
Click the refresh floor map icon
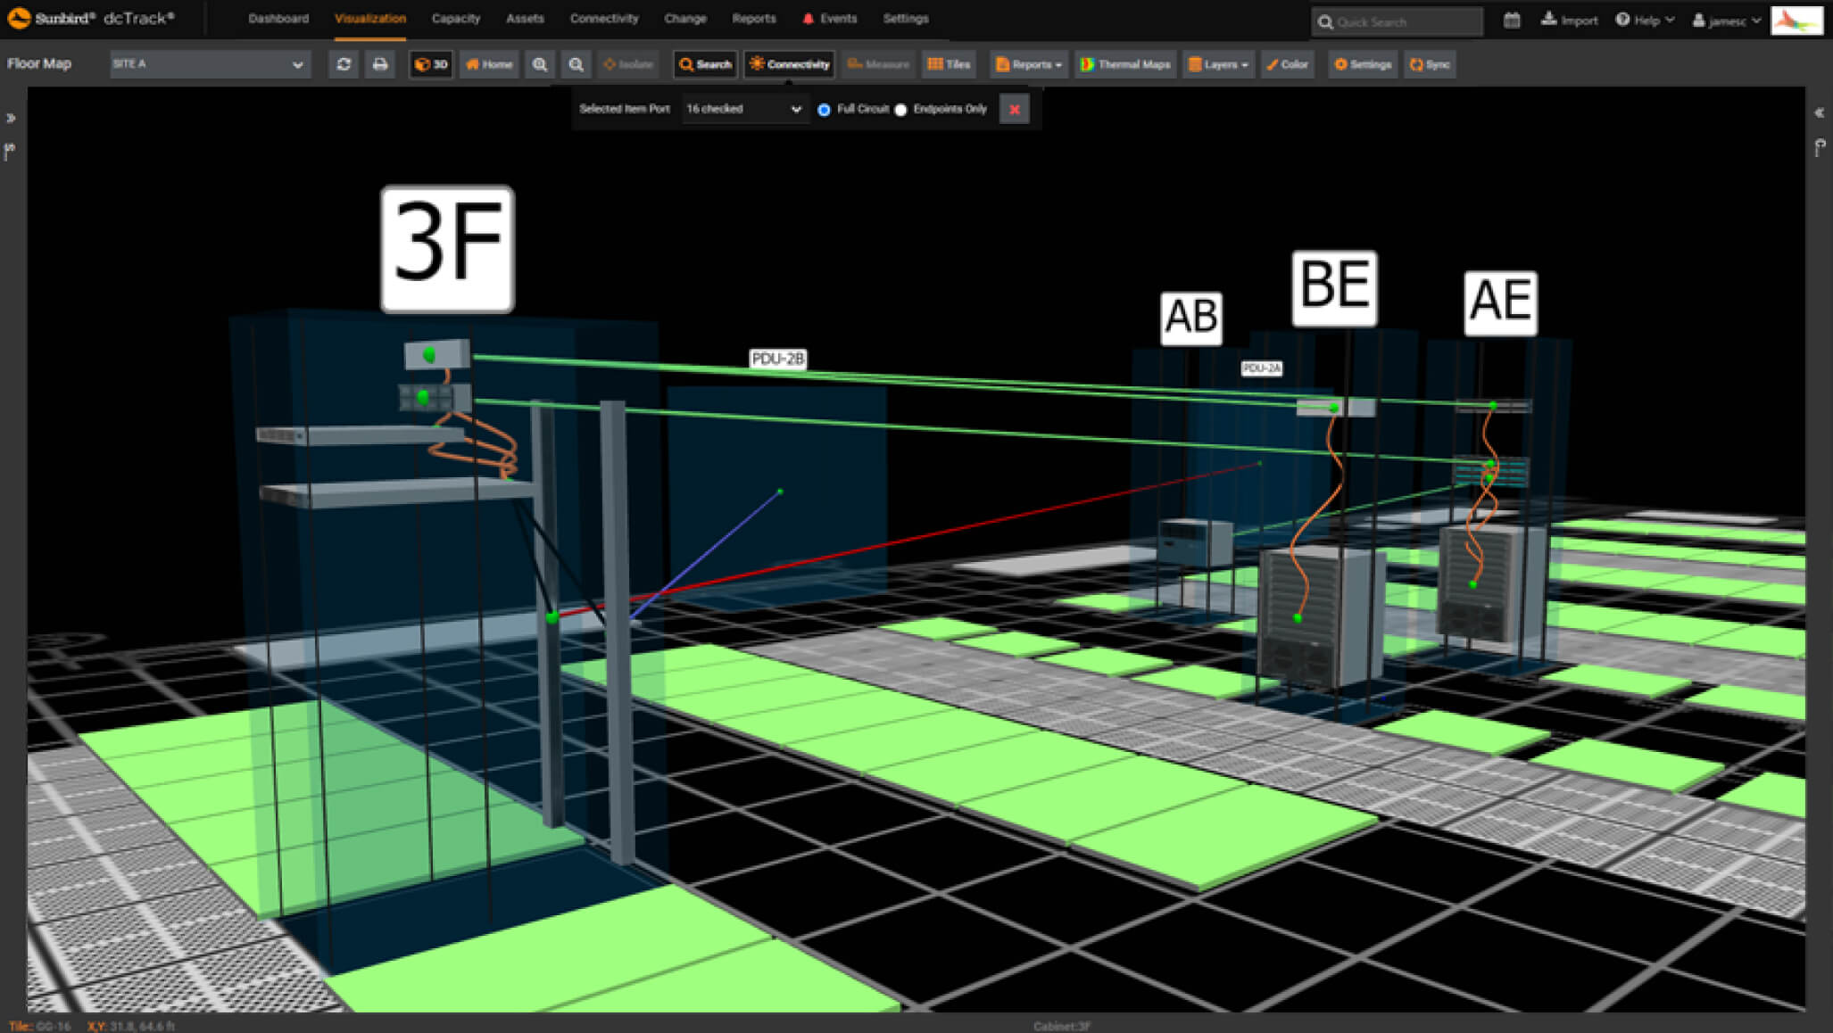pos(344,64)
